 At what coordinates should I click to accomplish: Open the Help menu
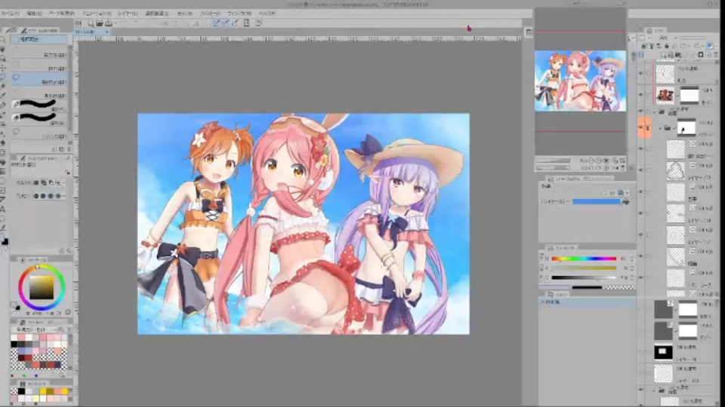tap(267, 14)
